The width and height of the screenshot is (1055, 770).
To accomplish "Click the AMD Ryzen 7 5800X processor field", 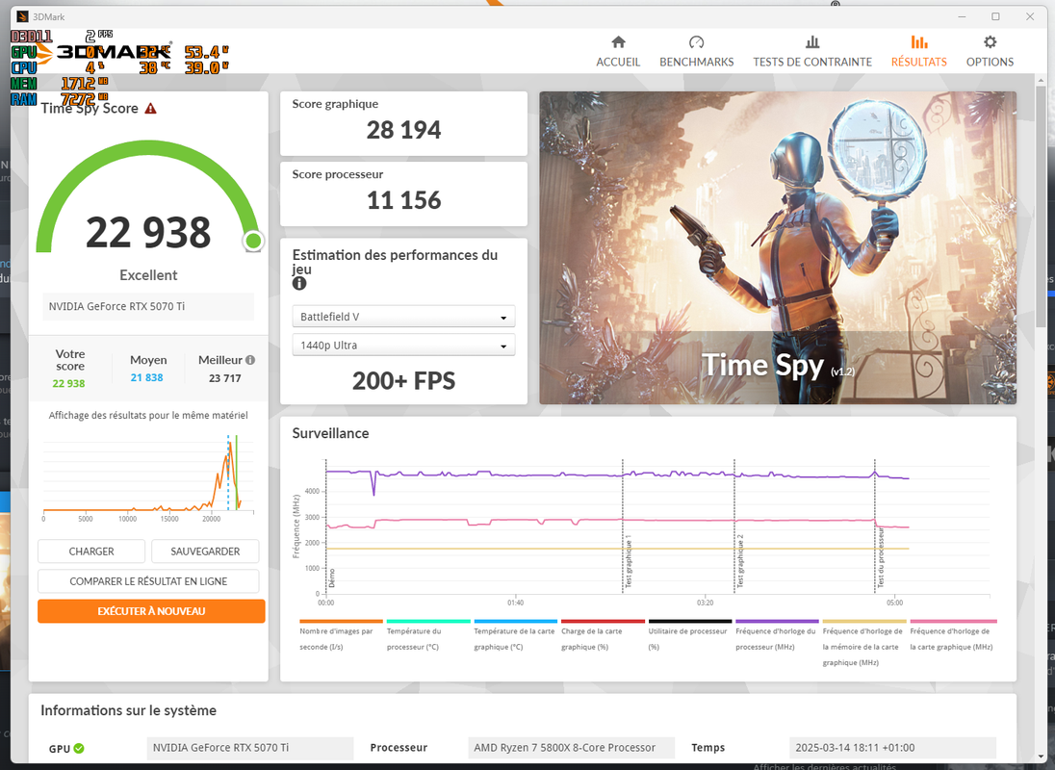I will tap(571, 747).
